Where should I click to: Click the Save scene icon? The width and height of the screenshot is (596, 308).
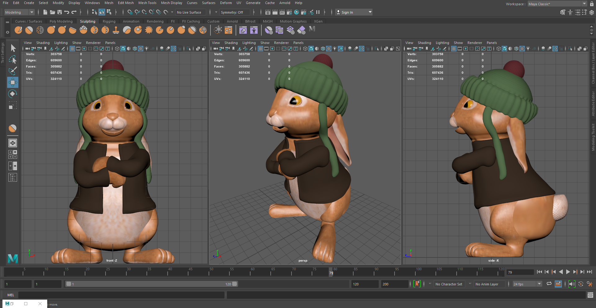(60, 12)
